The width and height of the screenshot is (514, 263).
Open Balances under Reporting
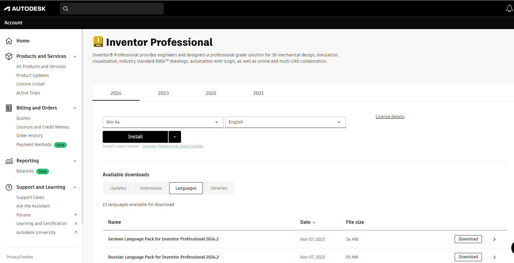click(x=25, y=171)
